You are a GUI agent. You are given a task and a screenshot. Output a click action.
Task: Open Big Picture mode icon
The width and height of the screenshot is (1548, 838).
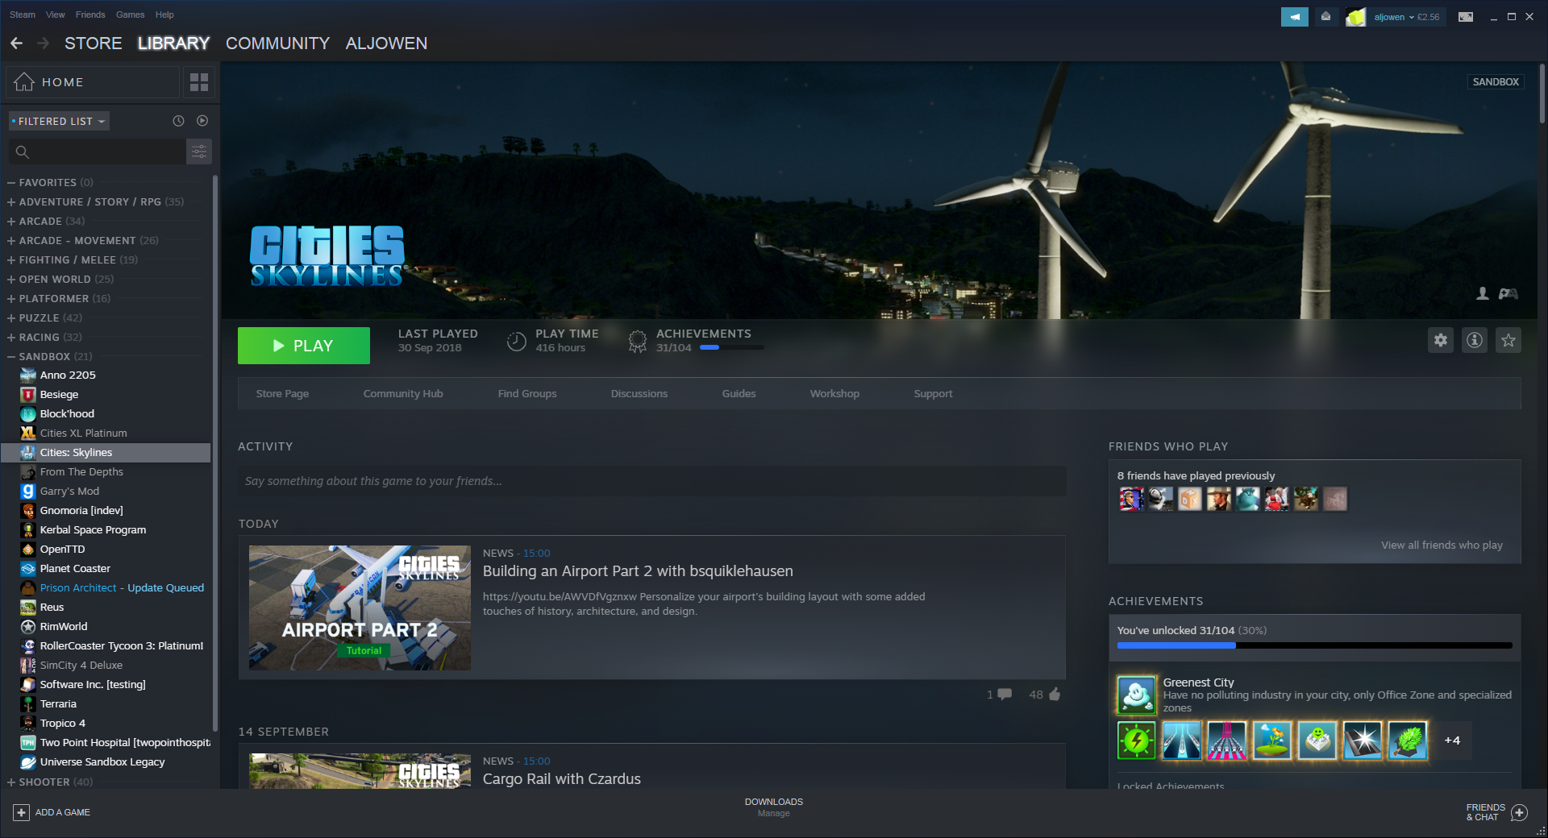point(1466,17)
